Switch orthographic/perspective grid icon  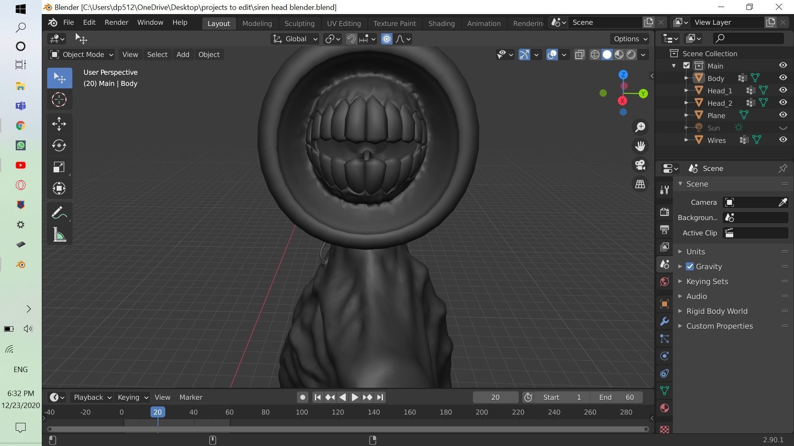(x=640, y=184)
